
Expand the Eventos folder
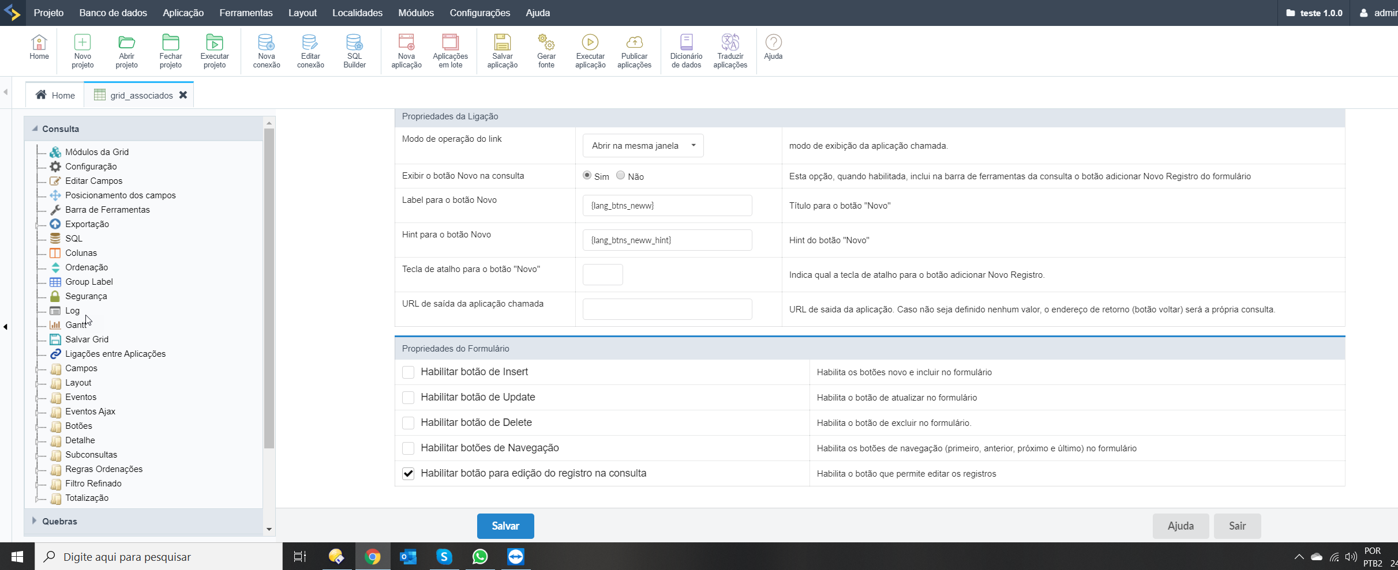[38, 398]
